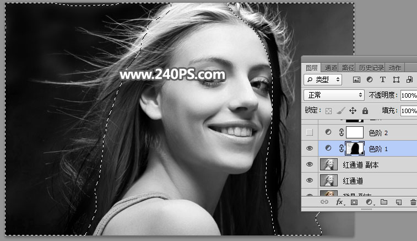Select layer named 红通道
The width and height of the screenshot is (417, 241).
[353, 181]
